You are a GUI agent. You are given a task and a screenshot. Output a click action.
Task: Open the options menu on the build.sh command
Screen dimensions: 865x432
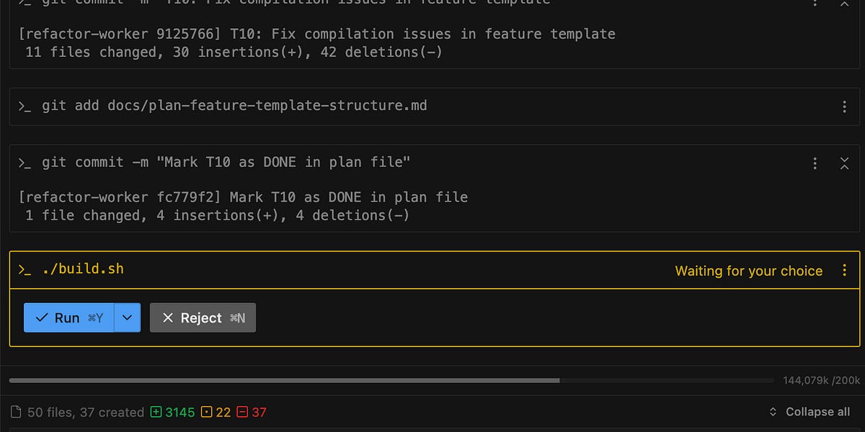(844, 271)
